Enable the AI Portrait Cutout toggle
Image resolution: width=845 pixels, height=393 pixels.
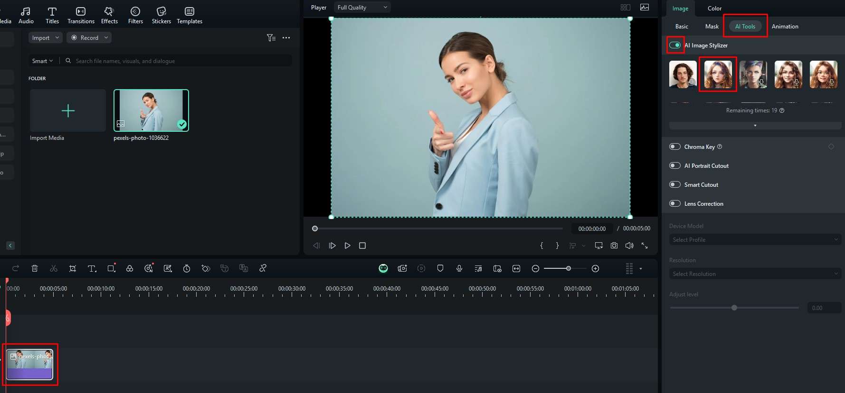pos(675,165)
